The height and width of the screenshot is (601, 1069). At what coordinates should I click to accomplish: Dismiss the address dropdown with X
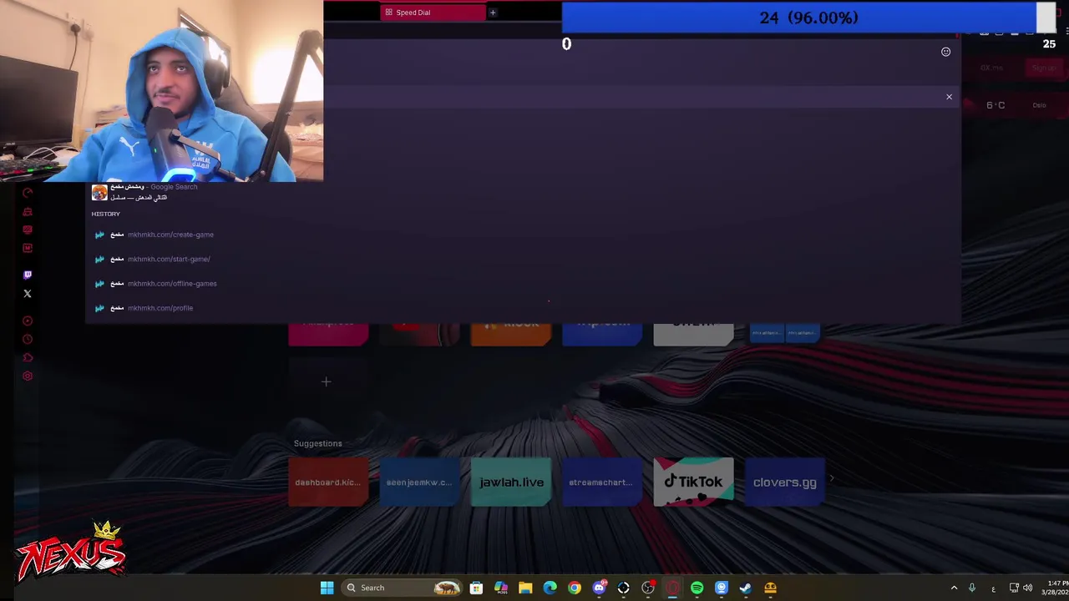tap(949, 97)
